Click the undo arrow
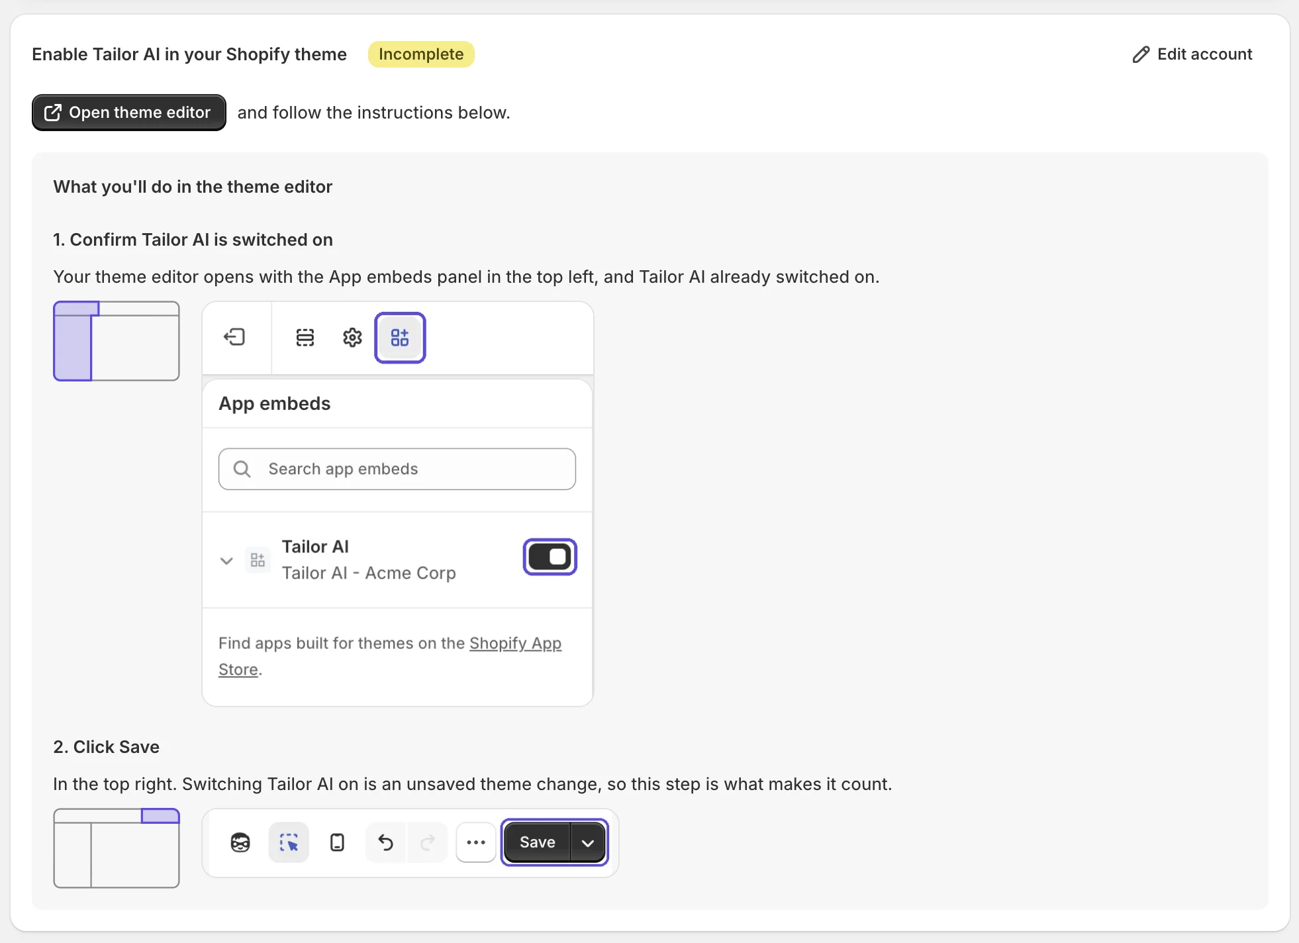 coord(385,842)
